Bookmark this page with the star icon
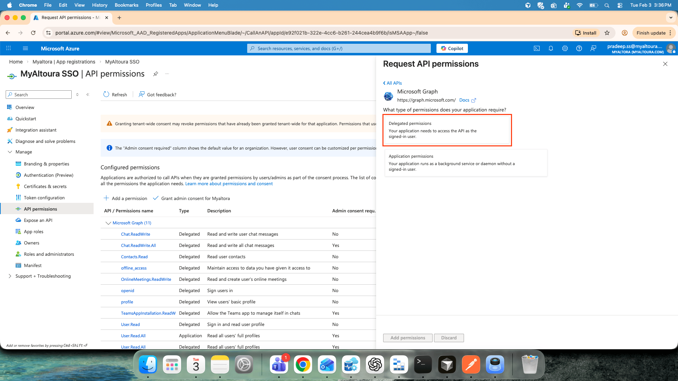Screen dimensions: 678x381 pyautogui.click(x=607, y=33)
